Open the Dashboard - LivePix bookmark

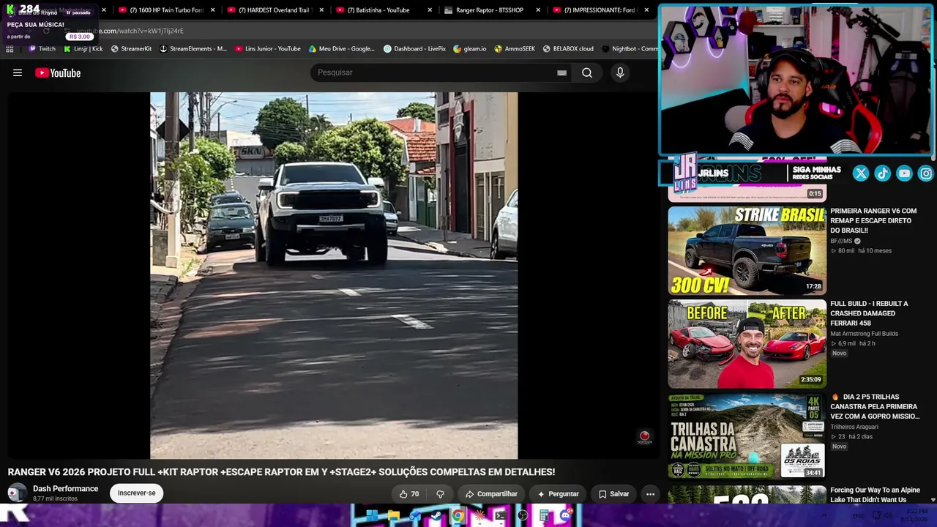(x=414, y=49)
